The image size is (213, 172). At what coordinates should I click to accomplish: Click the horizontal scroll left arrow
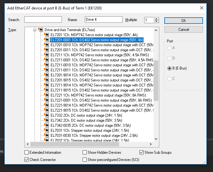[28, 144]
